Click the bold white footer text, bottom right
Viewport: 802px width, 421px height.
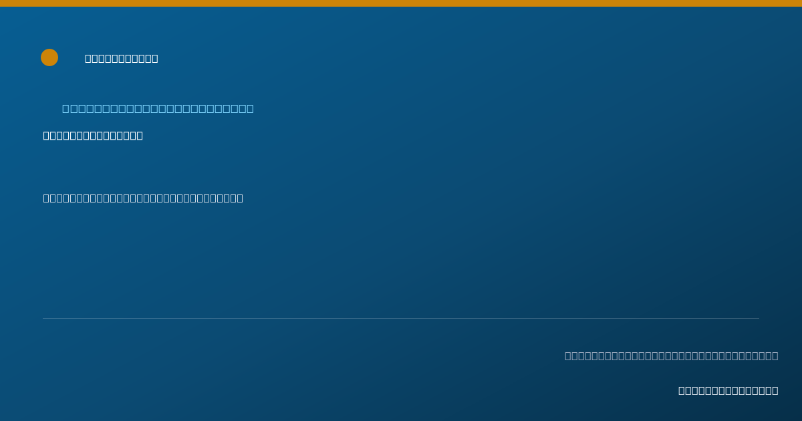click(728, 391)
